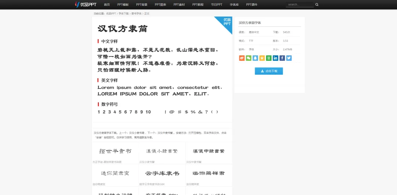Open the PPT课件 menu item
Viewport: 397px width, 195px height.
(x=252, y=4)
